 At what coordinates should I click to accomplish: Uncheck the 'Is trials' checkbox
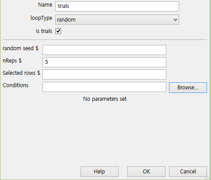point(58,31)
